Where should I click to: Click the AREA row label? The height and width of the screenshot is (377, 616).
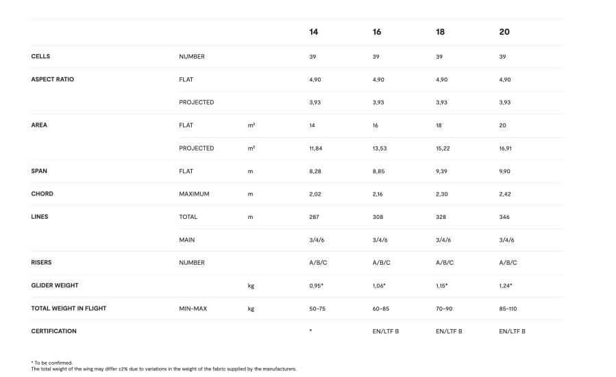(x=39, y=125)
